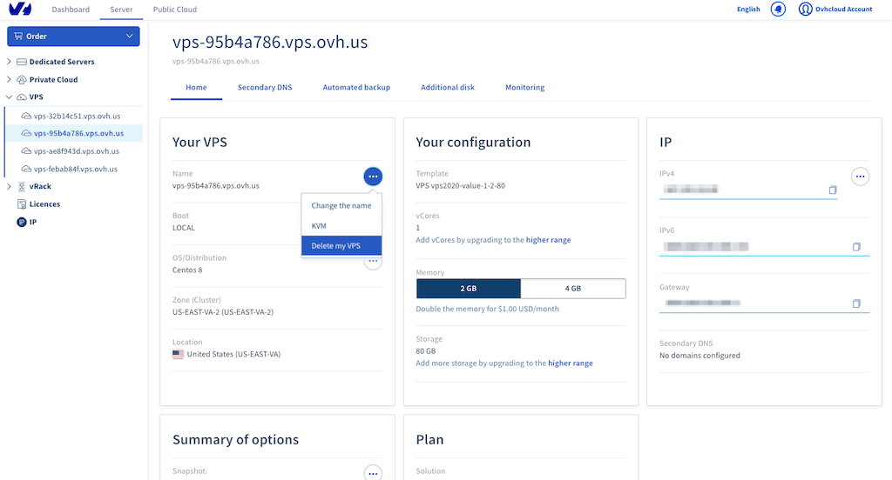
Task: Choose KVM from the menu
Action: pyautogui.click(x=341, y=225)
